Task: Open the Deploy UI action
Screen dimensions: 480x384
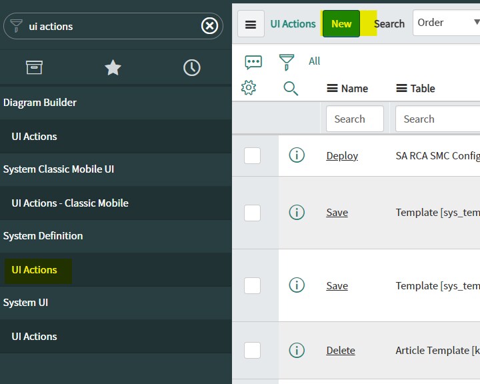Action: point(342,156)
